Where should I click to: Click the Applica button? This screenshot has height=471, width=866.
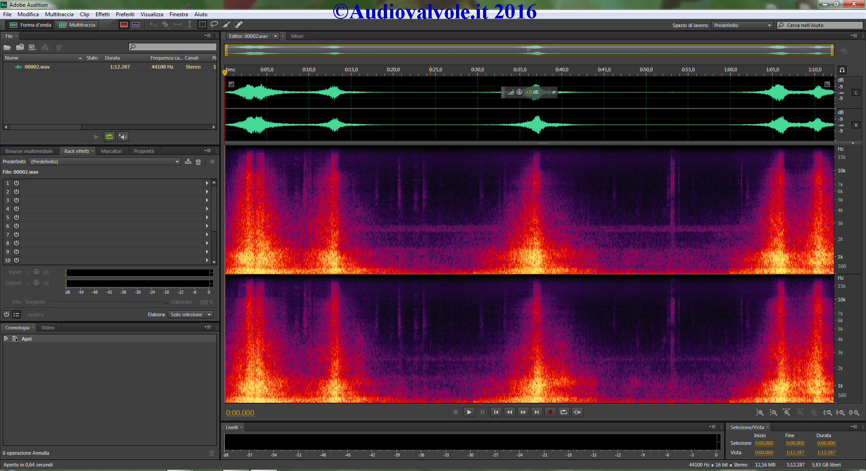tap(36, 314)
